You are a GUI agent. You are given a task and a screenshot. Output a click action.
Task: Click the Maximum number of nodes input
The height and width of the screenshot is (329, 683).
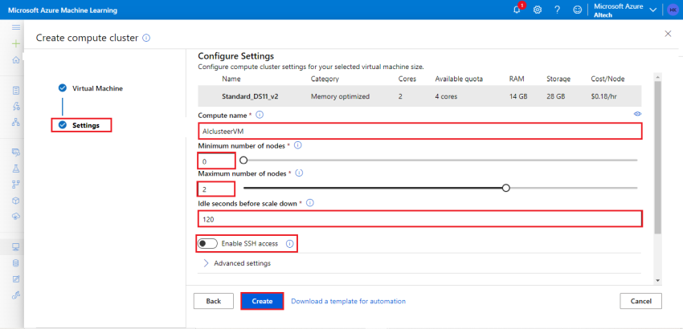216,189
